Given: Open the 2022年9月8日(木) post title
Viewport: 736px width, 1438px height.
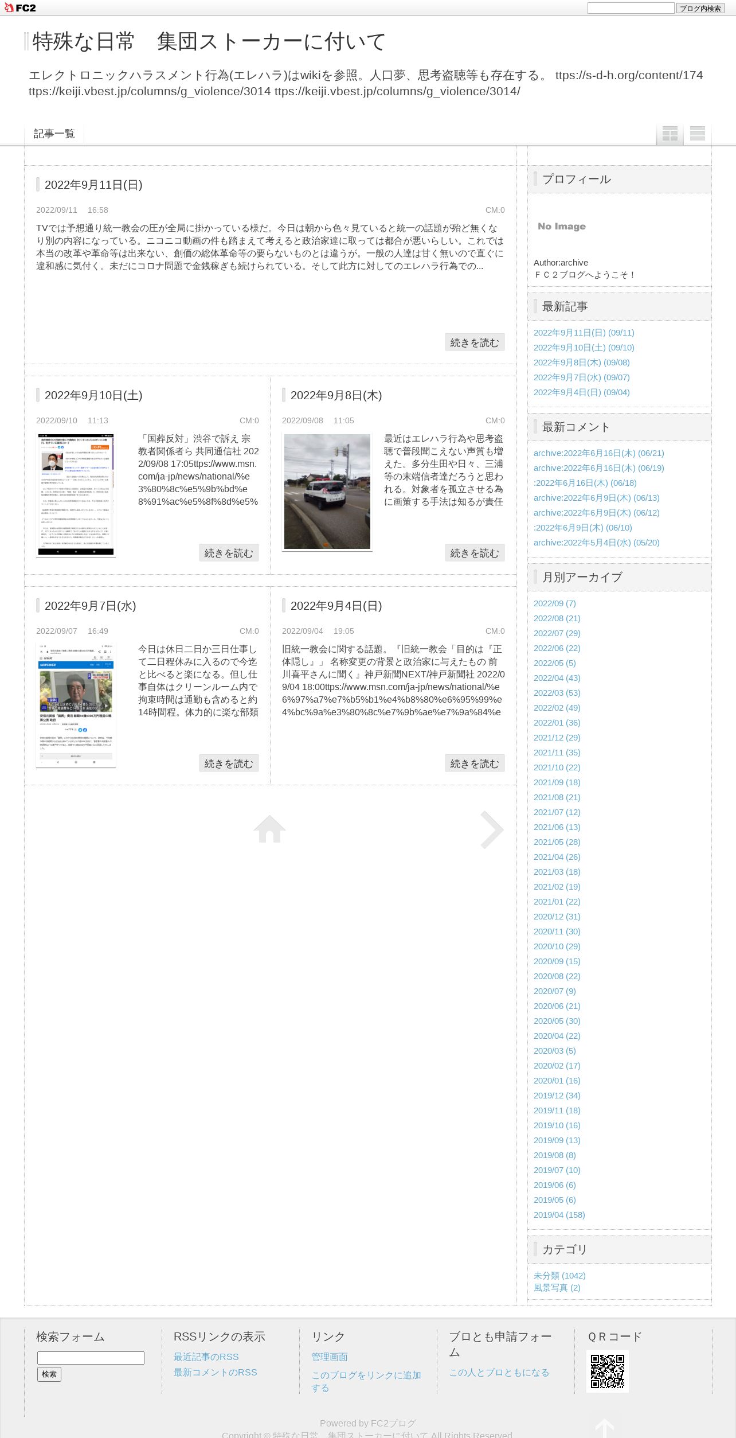Looking at the screenshot, I should coord(336,395).
